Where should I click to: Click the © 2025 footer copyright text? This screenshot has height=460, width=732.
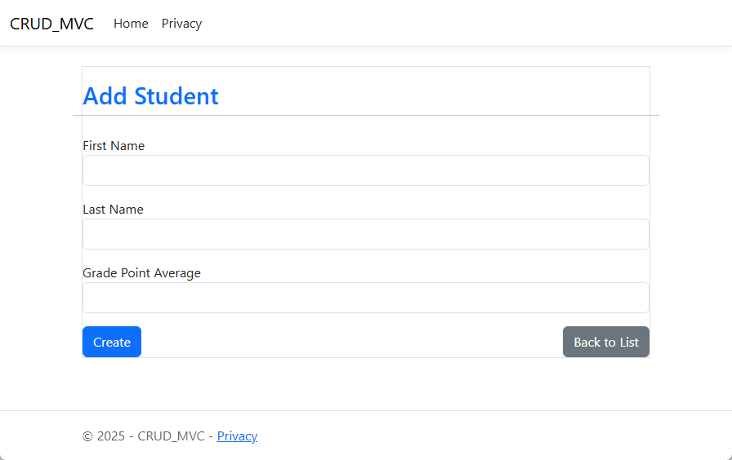(x=145, y=436)
